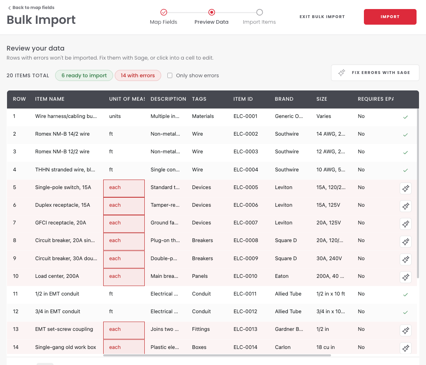This screenshot has width=426, height=365.
Task: Click the Size column header
Action: click(322, 99)
